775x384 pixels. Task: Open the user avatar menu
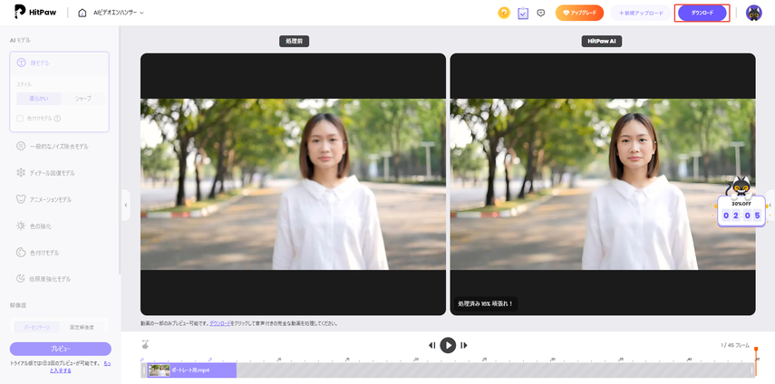[x=754, y=13]
